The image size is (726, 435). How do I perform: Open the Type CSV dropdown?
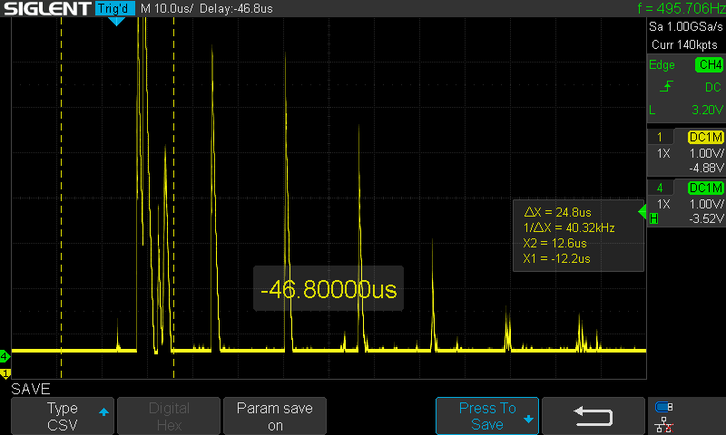click(63, 416)
